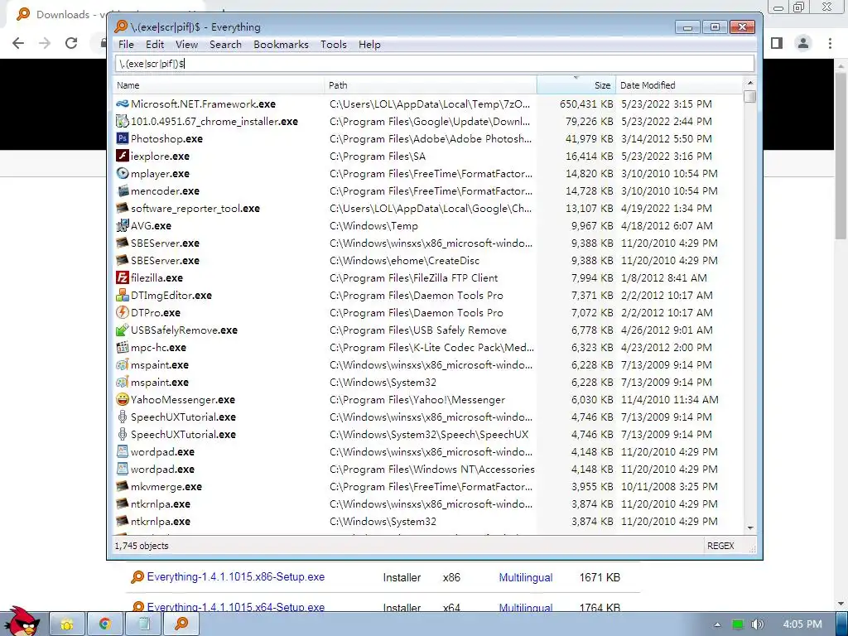Select the mpc-hc.exe icon
Image resolution: width=848 pixels, height=636 pixels.
click(123, 347)
